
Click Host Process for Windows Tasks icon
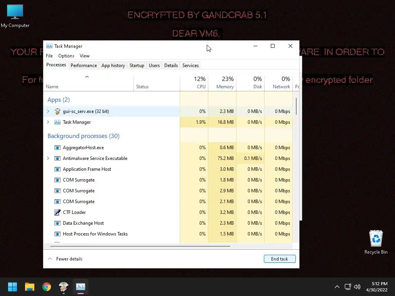[57, 234]
